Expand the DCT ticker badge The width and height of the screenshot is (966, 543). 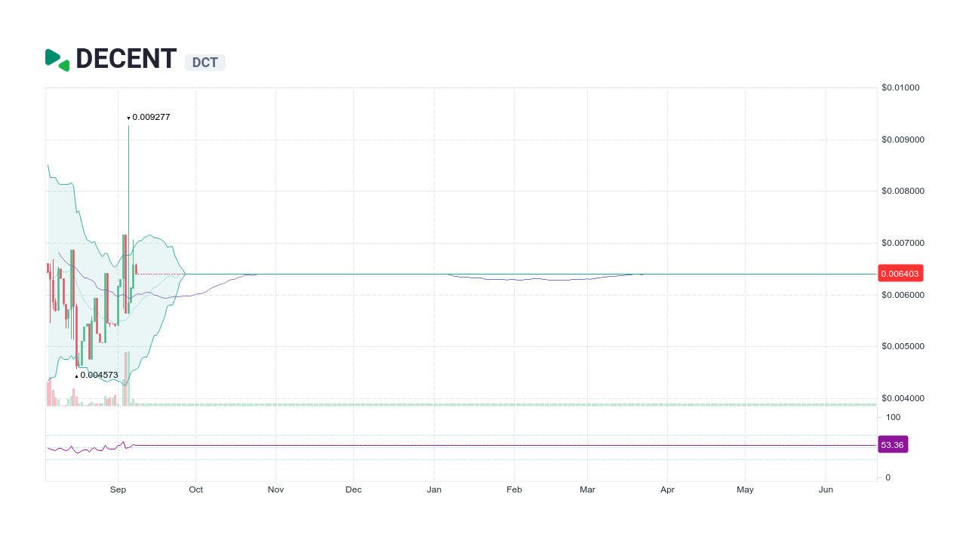point(205,63)
